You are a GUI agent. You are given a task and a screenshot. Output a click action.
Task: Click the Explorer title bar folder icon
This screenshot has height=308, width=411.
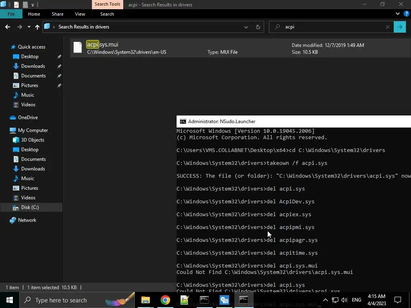(3, 4)
